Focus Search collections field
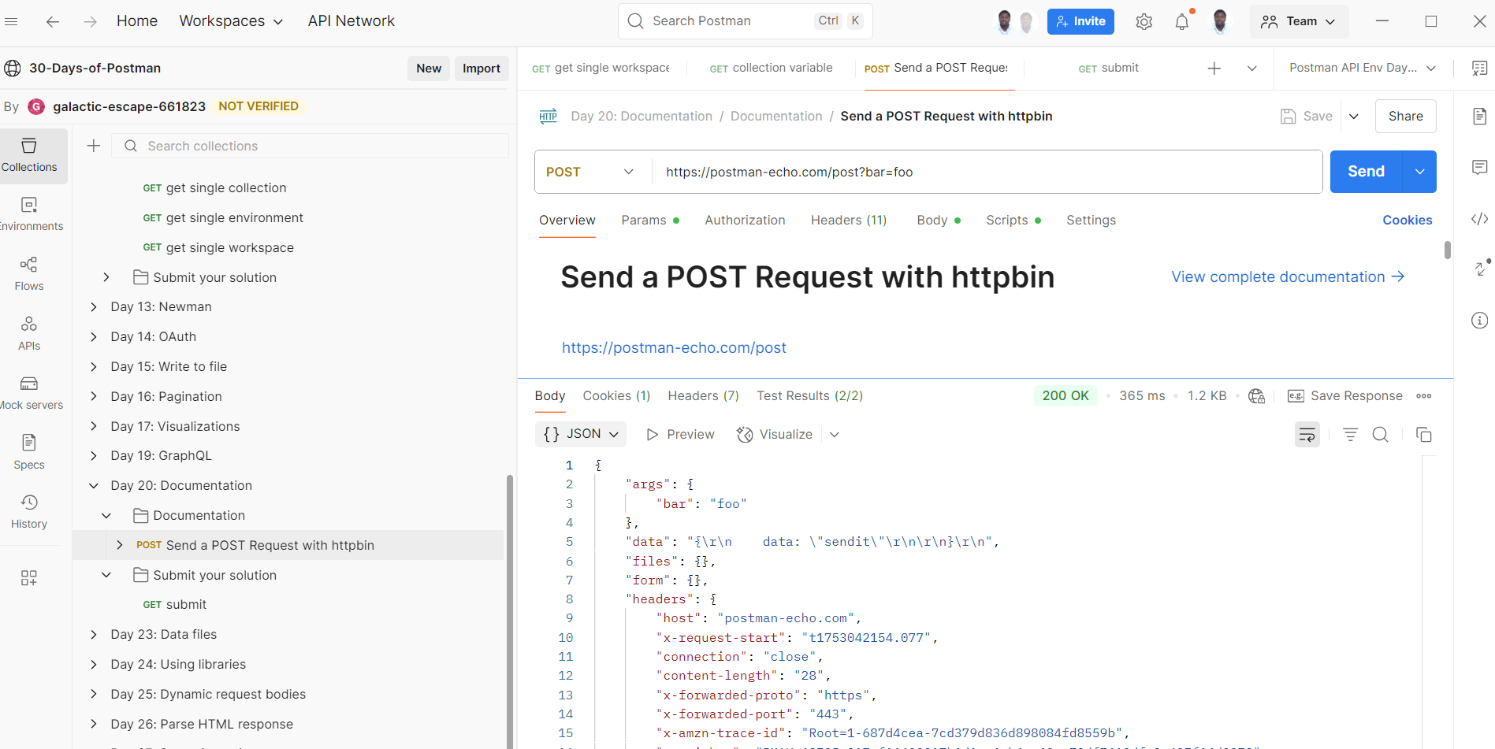Image resolution: width=1495 pixels, height=749 pixels. 310,146
